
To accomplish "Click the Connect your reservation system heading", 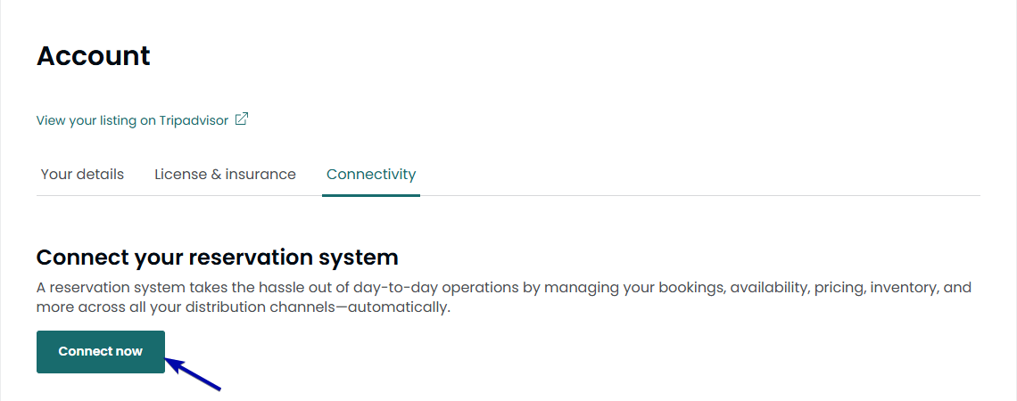I will [217, 258].
